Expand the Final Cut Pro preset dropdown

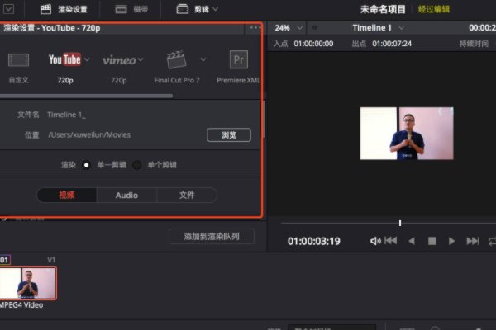[203, 59]
